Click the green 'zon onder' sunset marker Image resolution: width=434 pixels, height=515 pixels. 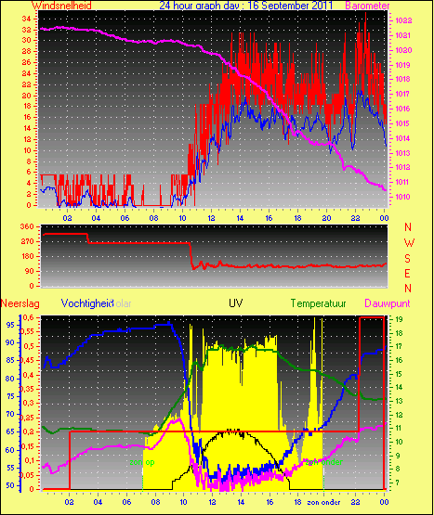point(324,462)
